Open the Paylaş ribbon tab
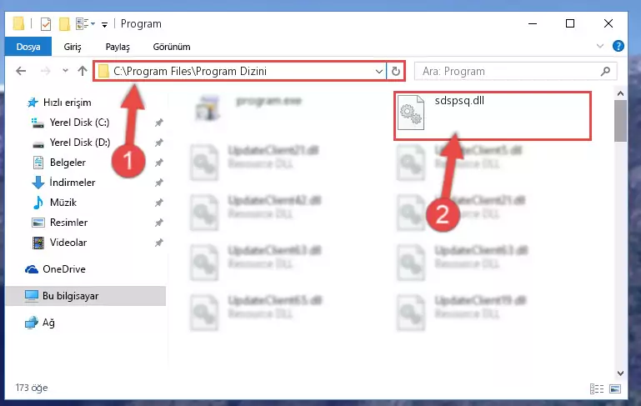 [118, 47]
